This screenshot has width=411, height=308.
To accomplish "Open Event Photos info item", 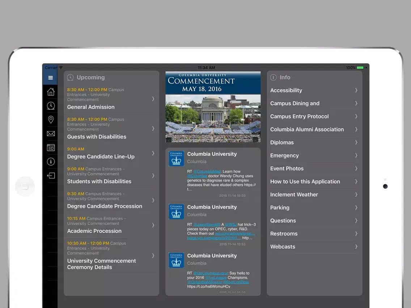I will coord(314,169).
